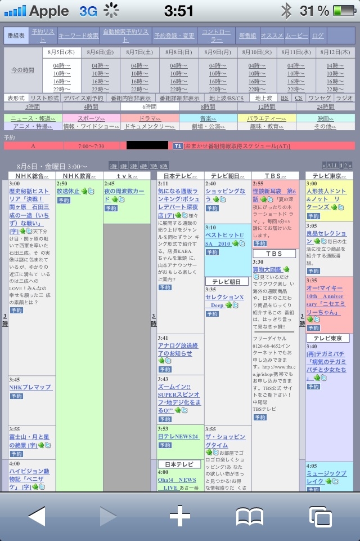
Task: Click Twitter icon beside セレクションX Deep
Action: click(x=236, y=305)
